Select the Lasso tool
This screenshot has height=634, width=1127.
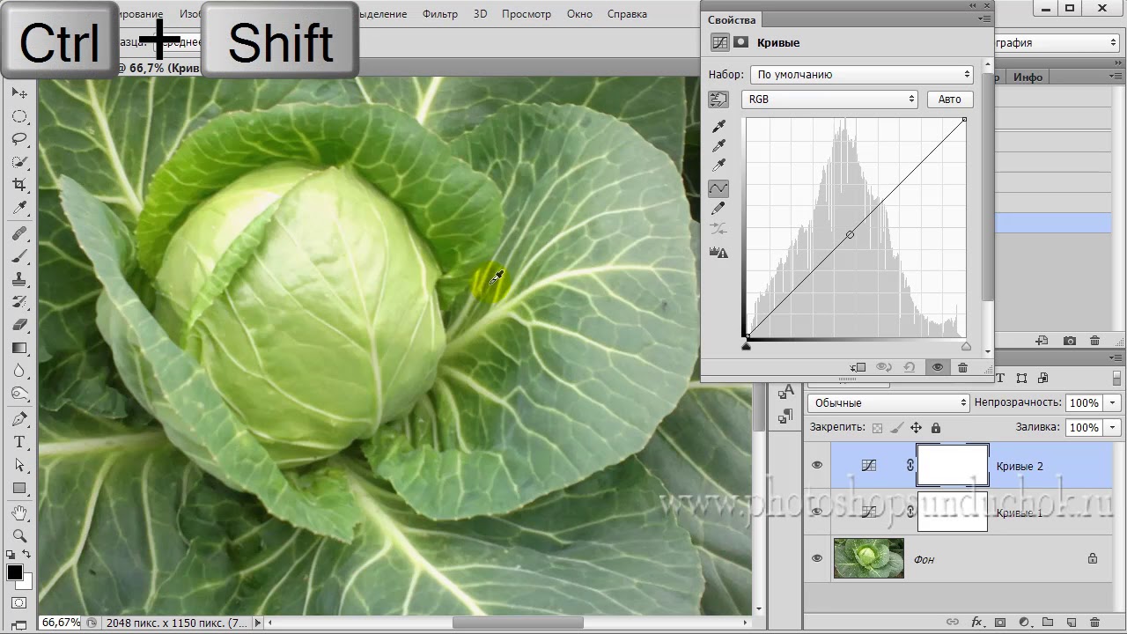coord(19,139)
